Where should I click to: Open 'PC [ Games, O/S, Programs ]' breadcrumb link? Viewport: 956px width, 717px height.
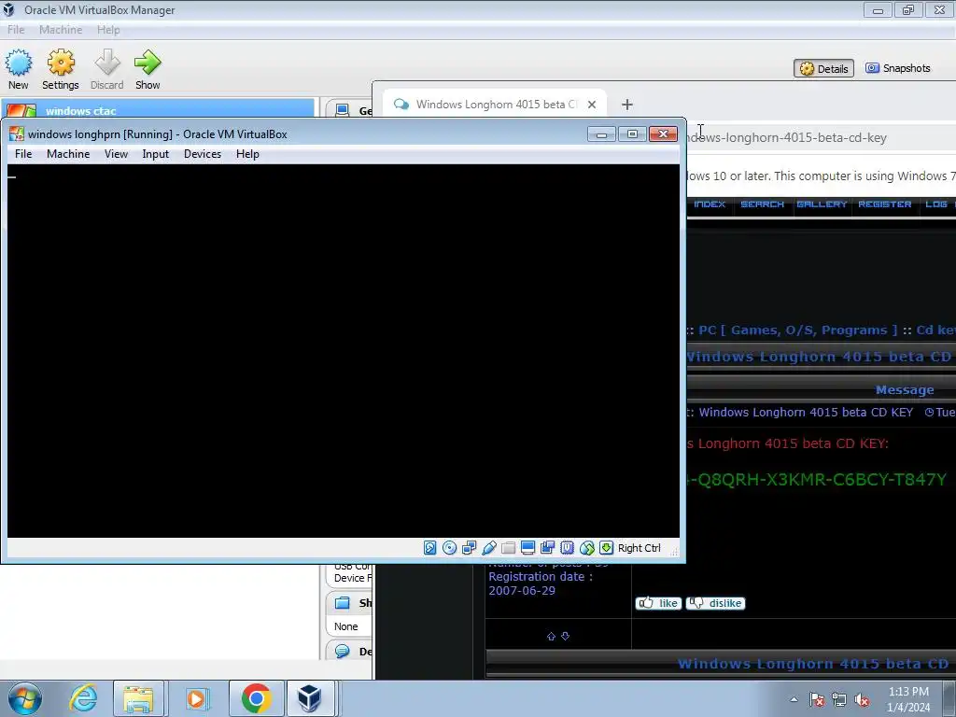click(x=798, y=330)
